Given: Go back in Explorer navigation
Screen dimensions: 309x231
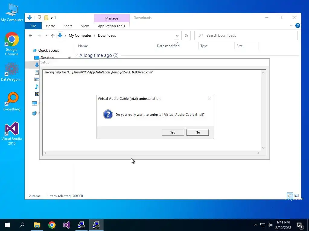Looking at the screenshot, I should click(x=30, y=35).
